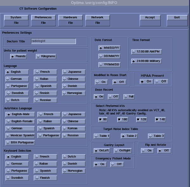Click the Doctors Title text field
This screenshot has width=190, height=187.
coord(54,41)
